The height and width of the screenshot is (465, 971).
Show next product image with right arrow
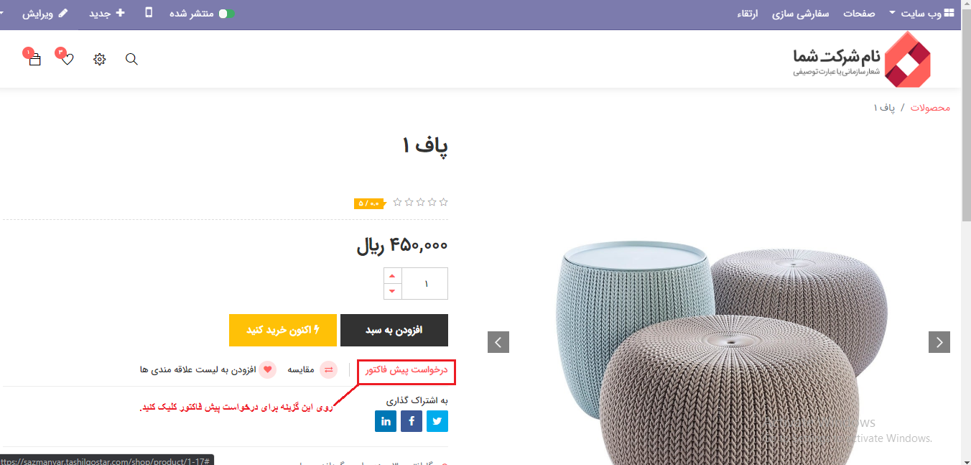click(x=939, y=342)
